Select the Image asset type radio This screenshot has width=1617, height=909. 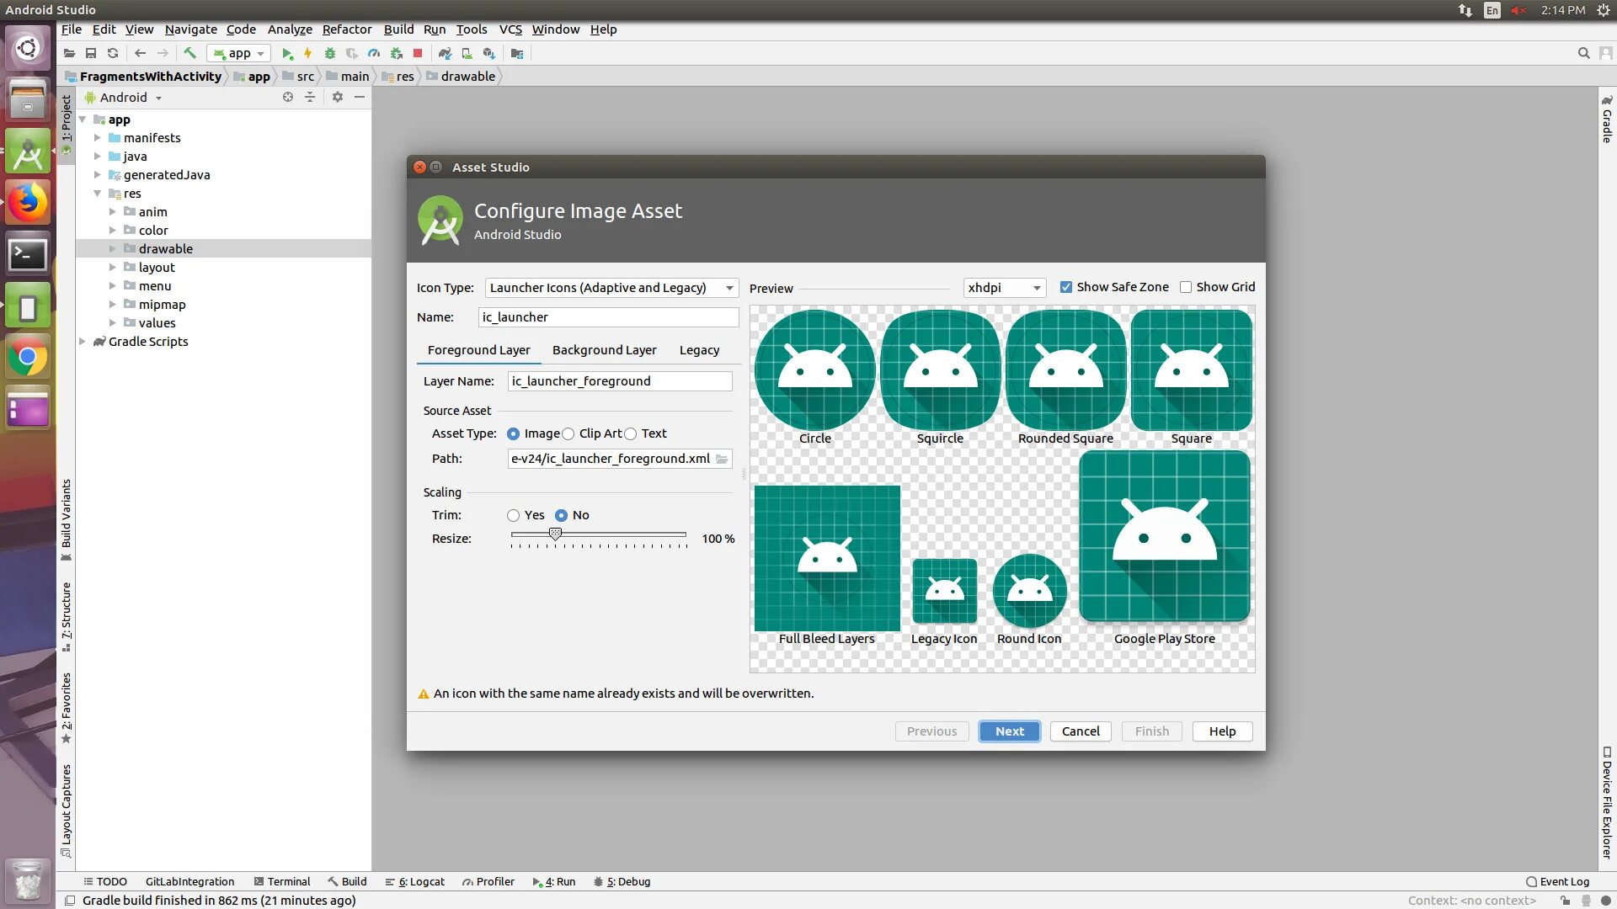coord(514,433)
